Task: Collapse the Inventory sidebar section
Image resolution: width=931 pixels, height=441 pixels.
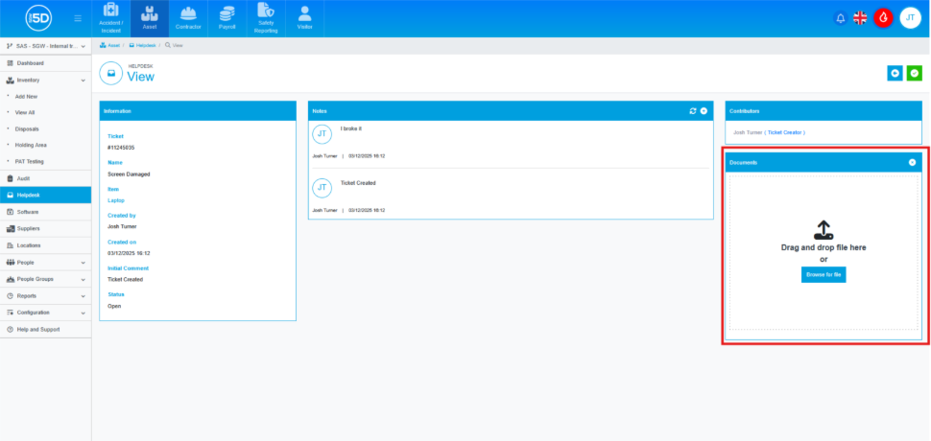Action: point(83,80)
